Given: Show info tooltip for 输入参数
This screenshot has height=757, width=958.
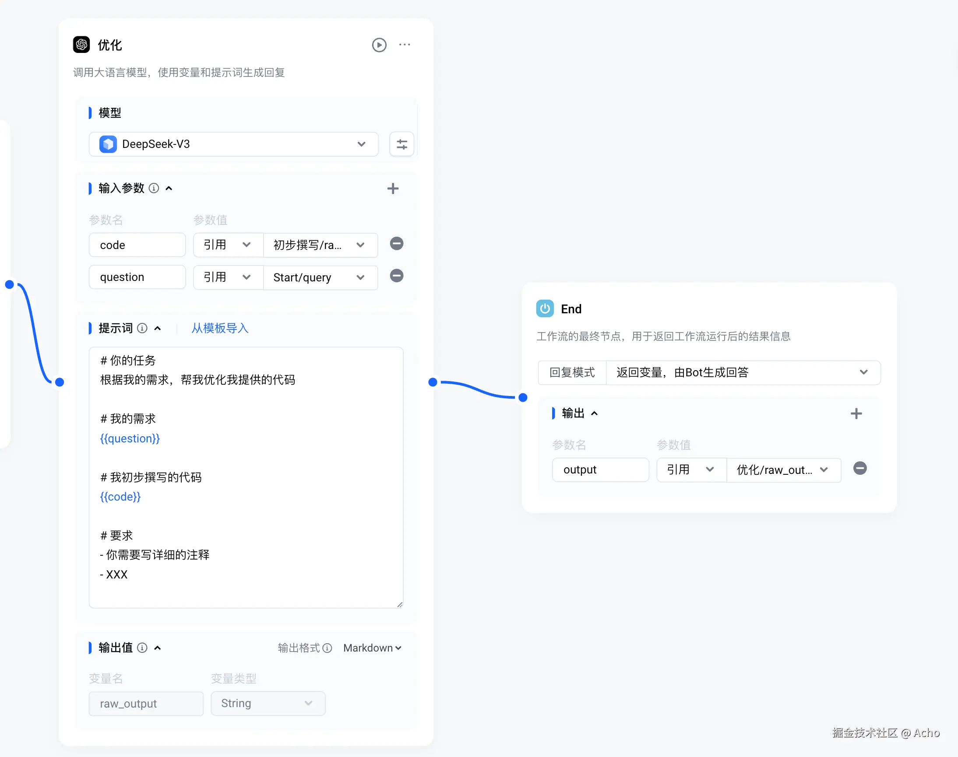Looking at the screenshot, I should coord(153,188).
